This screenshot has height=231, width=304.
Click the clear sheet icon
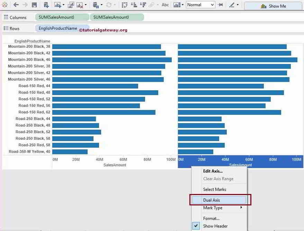click(80, 5)
